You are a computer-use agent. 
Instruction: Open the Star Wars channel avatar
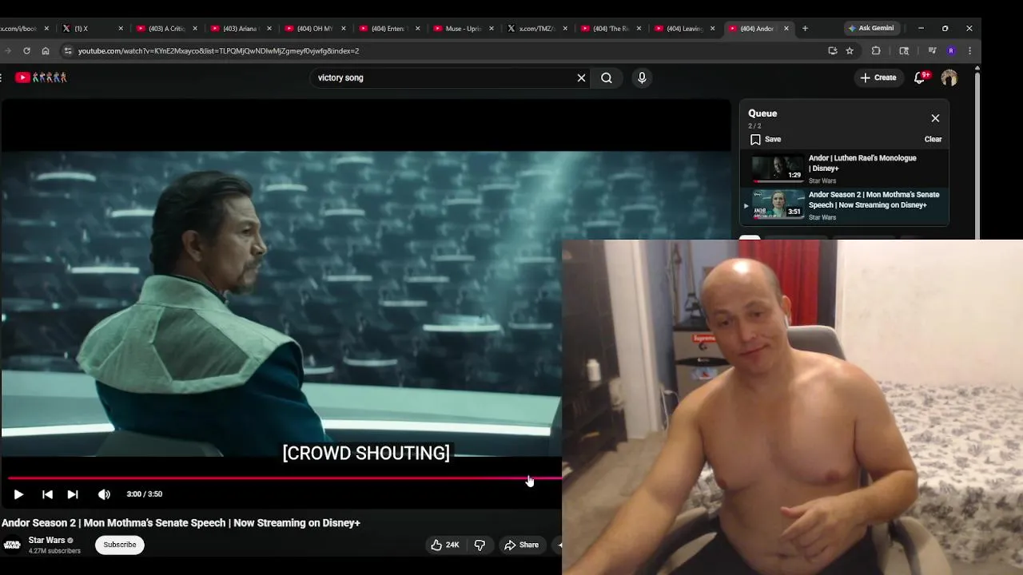(12, 545)
